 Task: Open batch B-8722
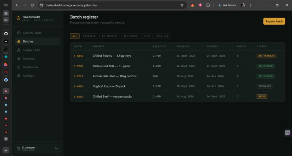(78, 76)
